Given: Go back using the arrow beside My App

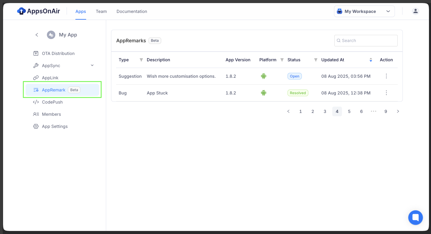Looking at the screenshot, I should tap(37, 35).
